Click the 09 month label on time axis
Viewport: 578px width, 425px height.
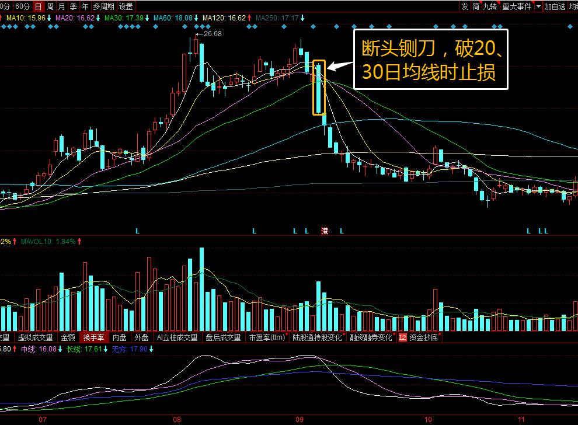tap(300, 419)
